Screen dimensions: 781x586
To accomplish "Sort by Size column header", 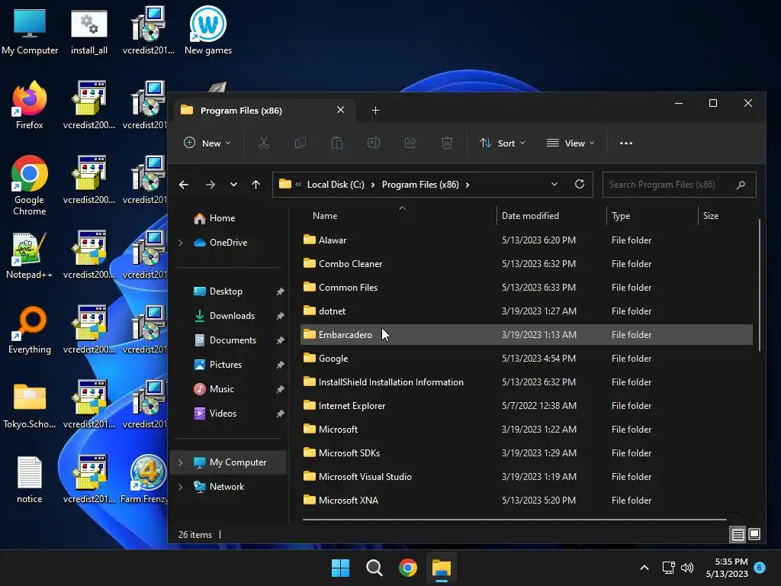I will tap(711, 216).
